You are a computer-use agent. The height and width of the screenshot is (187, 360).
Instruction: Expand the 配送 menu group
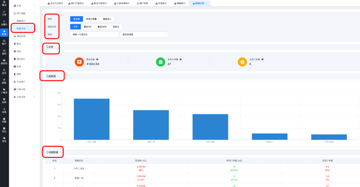24,44
